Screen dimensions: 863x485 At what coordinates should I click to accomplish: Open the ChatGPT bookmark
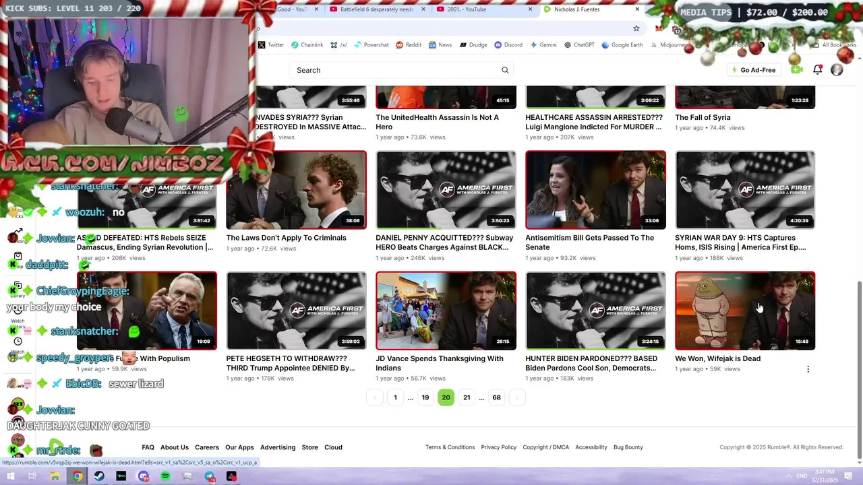pos(579,45)
